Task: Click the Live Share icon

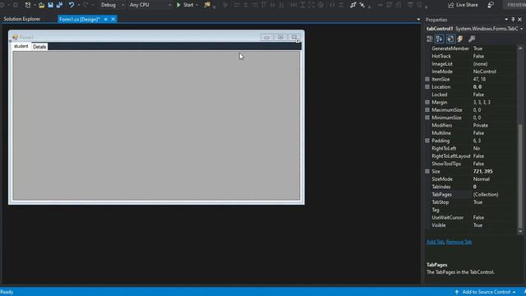Action: point(450,5)
